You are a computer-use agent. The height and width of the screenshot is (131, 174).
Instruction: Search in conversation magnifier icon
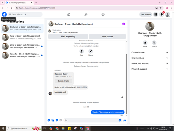(x=154, y=43)
